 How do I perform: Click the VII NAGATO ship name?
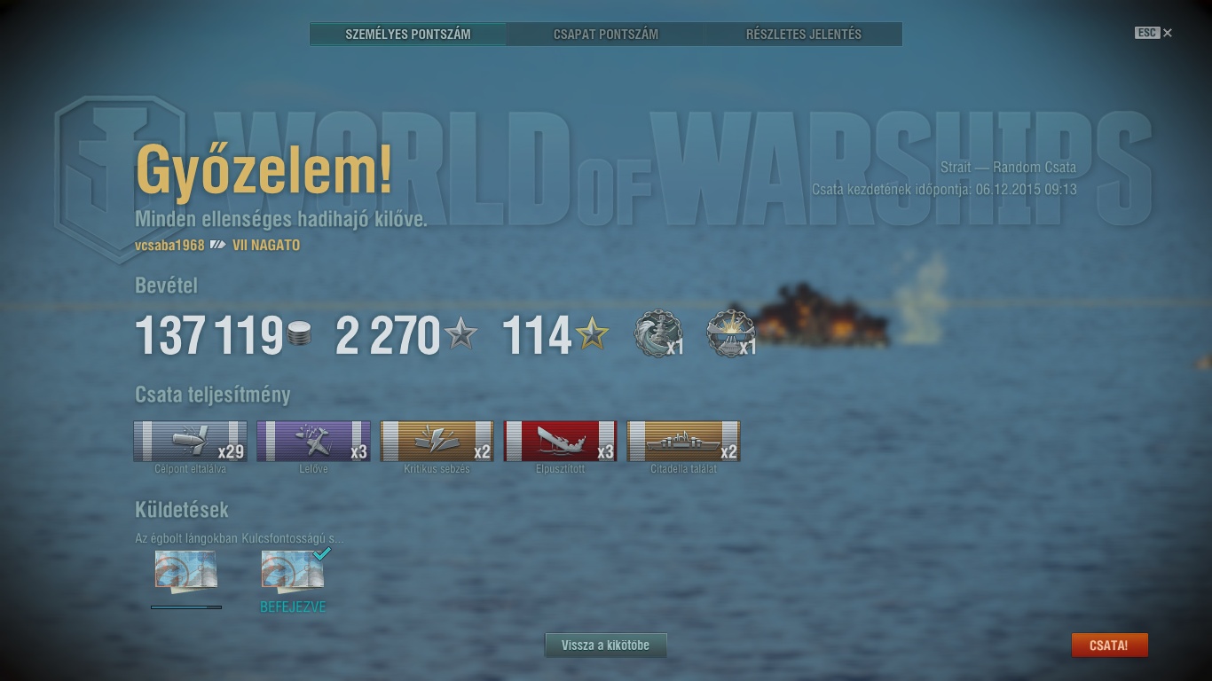(266, 246)
